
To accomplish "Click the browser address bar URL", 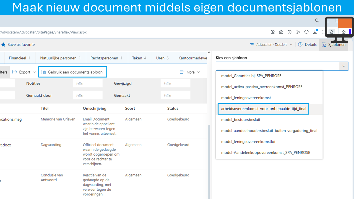I will click(x=43, y=32).
